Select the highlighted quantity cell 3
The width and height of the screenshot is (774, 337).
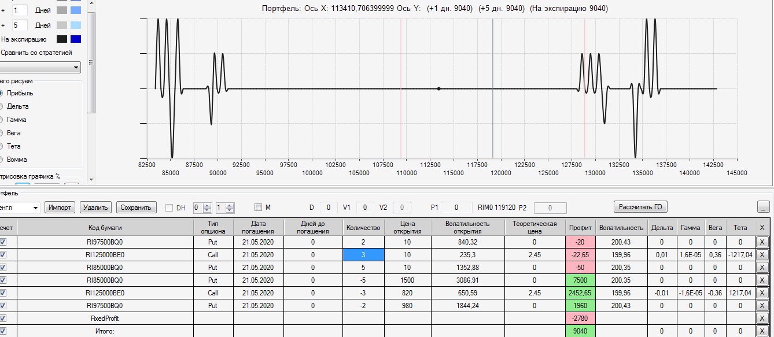[x=363, y=255]
